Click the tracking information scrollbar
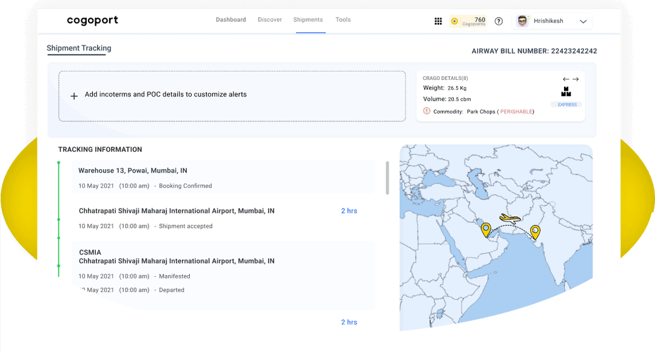The image size is (655, 352). pyautogui.click(x=388, y=178)
